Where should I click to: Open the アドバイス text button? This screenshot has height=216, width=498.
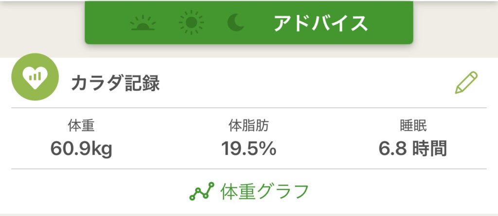coord(320,23)
